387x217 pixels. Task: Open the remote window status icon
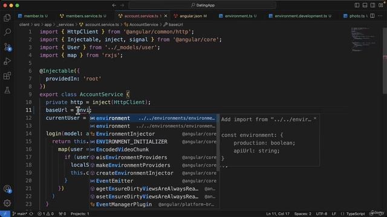point(5,214)
